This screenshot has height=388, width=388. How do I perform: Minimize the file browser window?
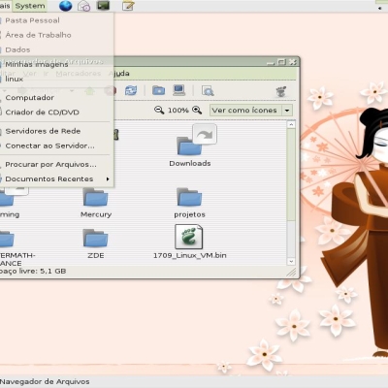271,62
